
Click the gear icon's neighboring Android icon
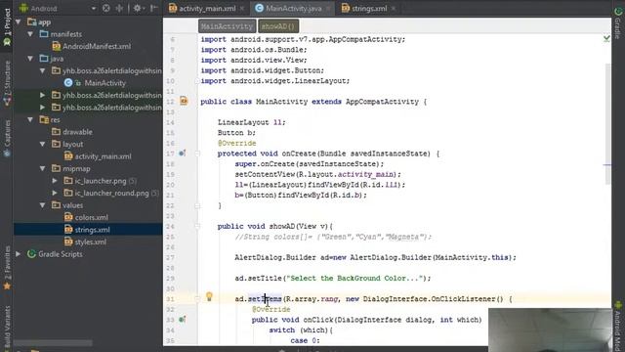(23, 8)
